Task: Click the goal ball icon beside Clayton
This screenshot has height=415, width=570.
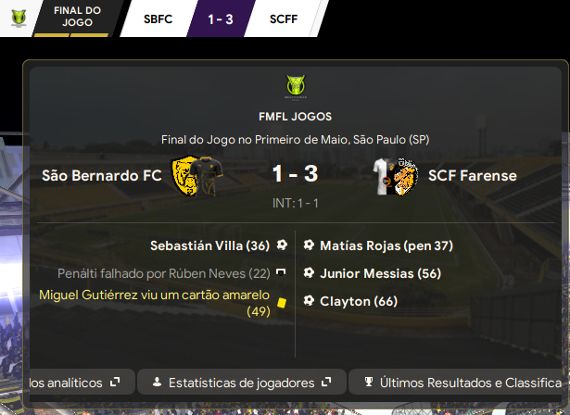Action: tap(309, 301)
